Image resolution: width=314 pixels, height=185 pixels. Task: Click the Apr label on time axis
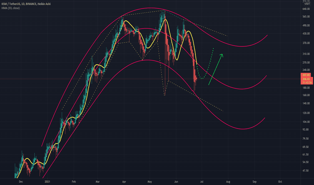point(124,182)
